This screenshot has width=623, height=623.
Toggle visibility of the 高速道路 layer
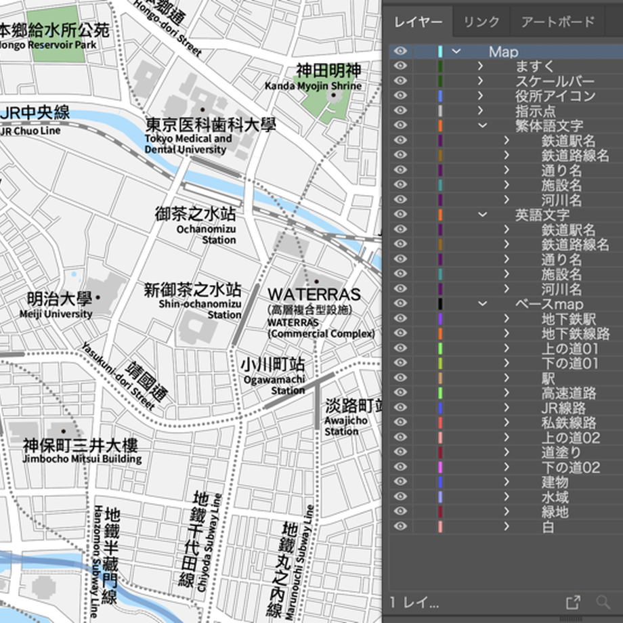point(400,393)
